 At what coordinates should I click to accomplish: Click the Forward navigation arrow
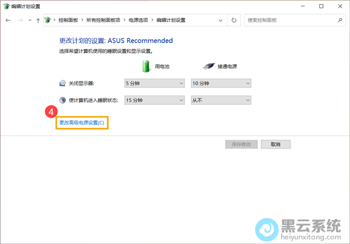22,20
